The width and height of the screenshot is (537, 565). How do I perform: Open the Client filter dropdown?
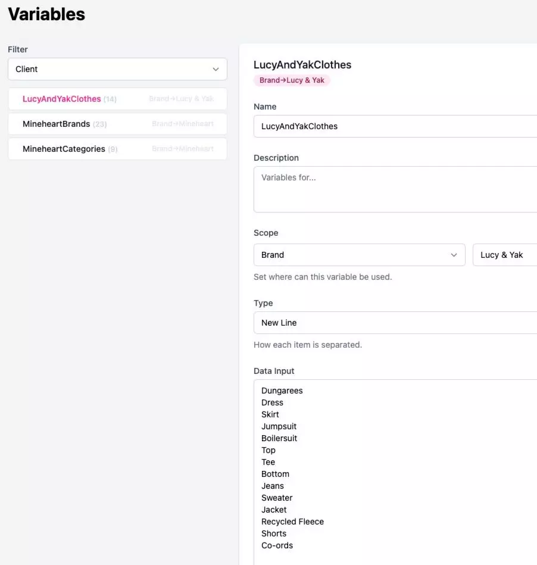click(117, 69)
